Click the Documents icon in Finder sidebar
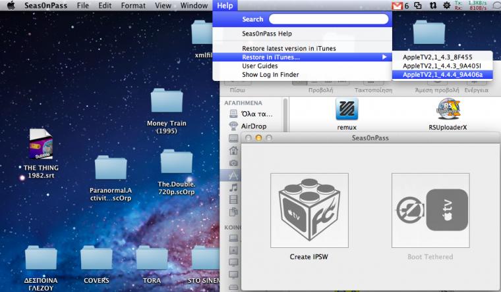Screen dimensions: 501x292 (x=233, y=212)
